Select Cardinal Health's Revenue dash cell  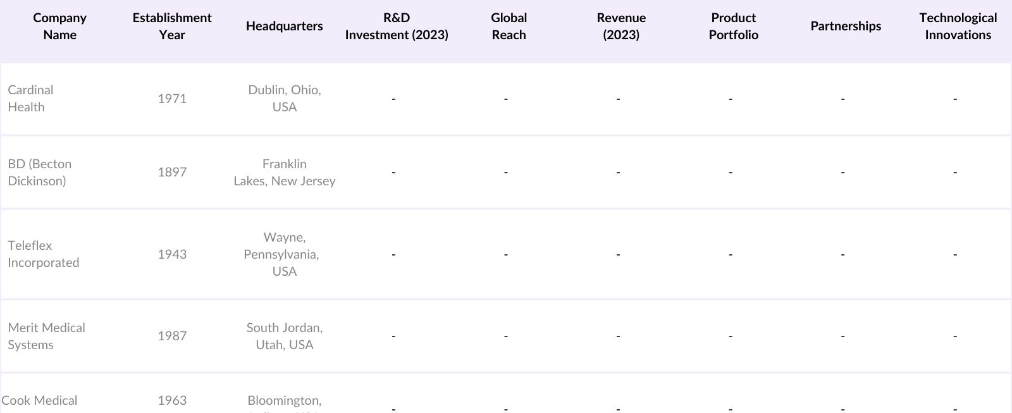618,99
